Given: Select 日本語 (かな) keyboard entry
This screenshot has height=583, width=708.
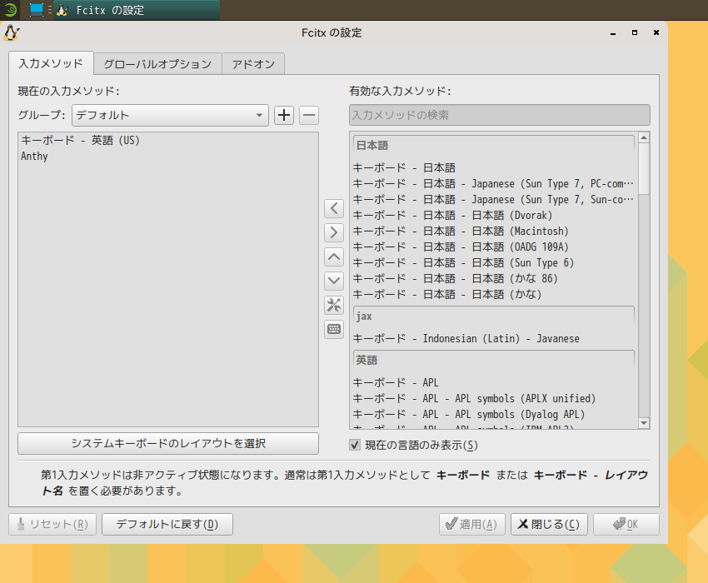Looking at the screenshot, I should click(494, 295).
